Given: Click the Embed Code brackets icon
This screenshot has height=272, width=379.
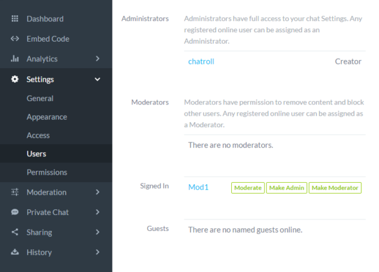Looking at the screenshot, I should [x=15, y=39].
